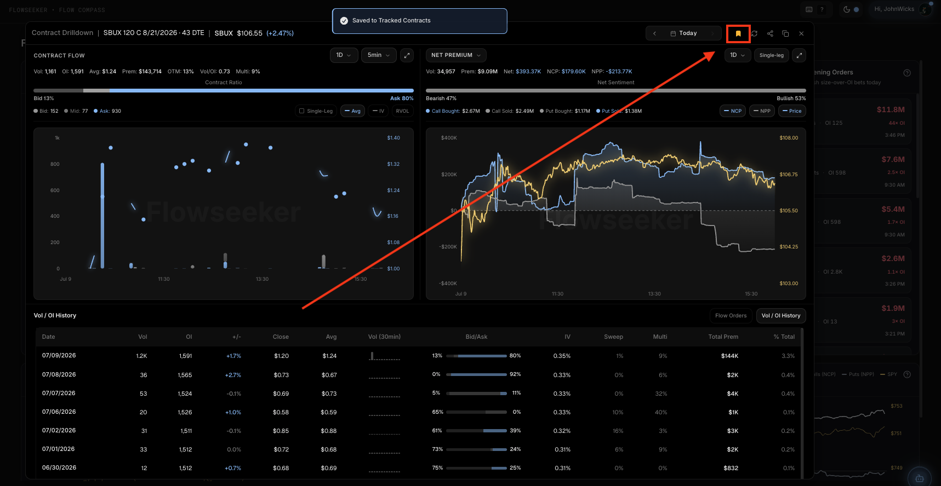Image resolution: width=941 pixels, height=486 pixels.
Task: Expand the Net Premium chart fullscreen
Action: (x=799, y=55)
